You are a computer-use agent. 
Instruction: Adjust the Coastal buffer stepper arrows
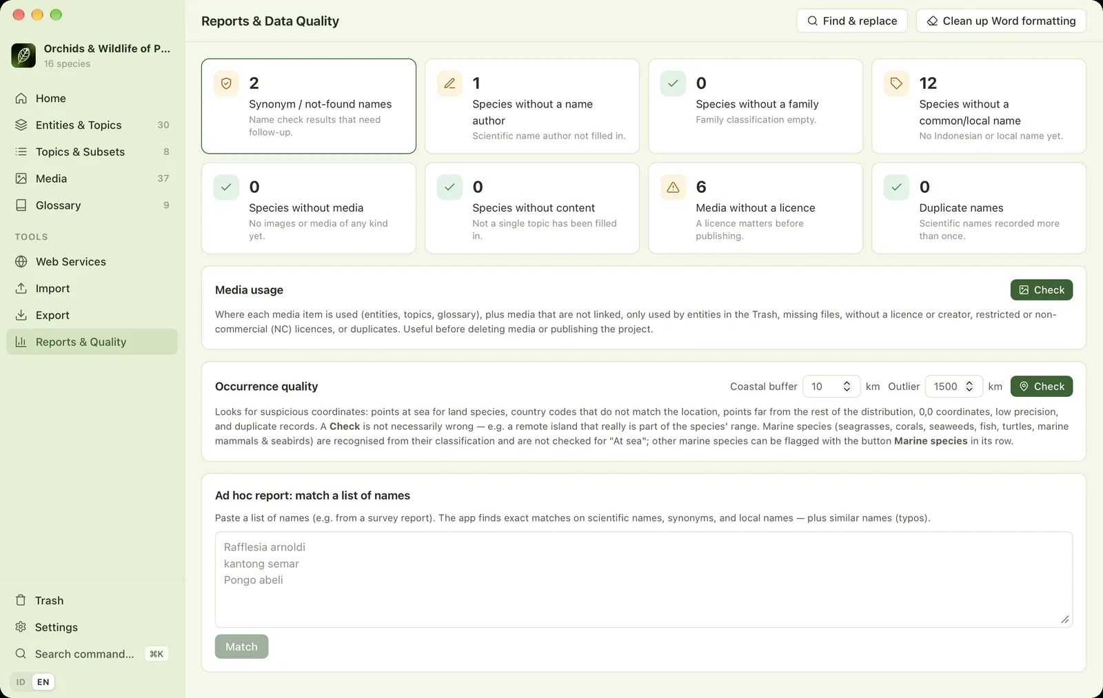[847, 387]
